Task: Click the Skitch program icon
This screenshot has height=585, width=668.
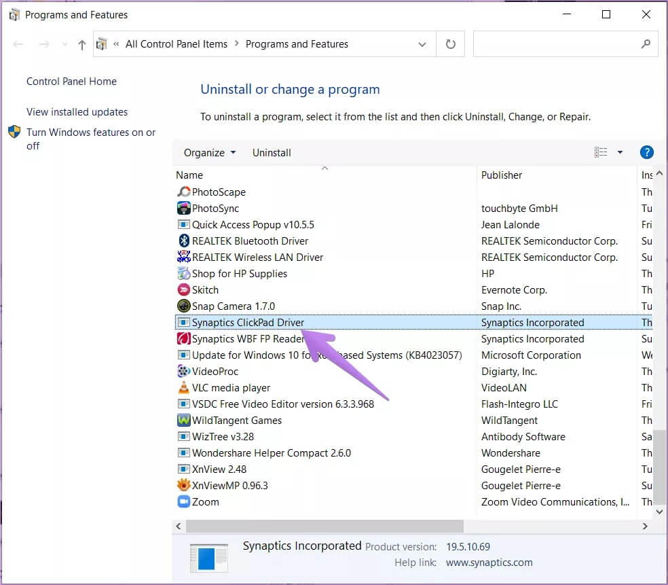Action: (x=183, y=289)
